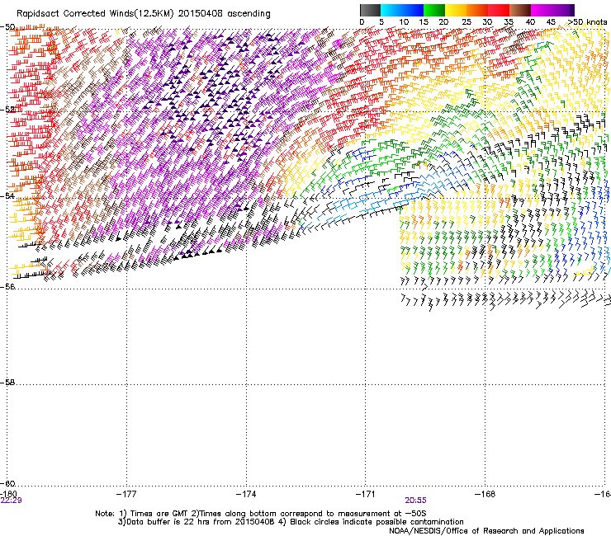This screenshot has height=536, width=611.
Task: Click the blue 10-15 knots legend swatch
Action: (x=413, y=11)
